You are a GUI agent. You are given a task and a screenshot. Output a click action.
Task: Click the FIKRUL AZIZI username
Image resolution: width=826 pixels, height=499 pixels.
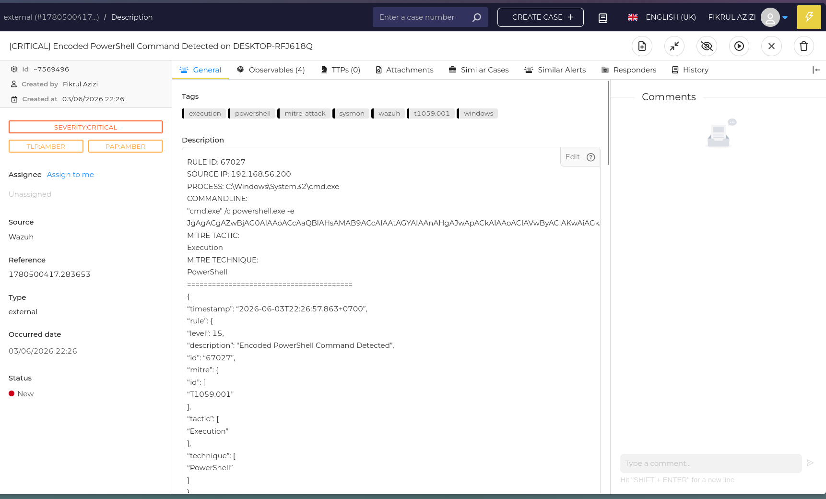coord(732,17)
